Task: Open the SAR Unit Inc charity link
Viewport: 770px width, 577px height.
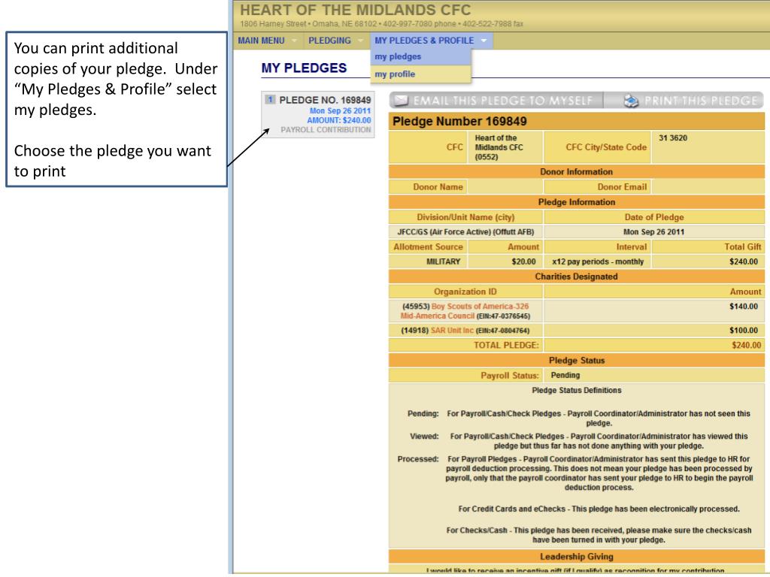Action: 452,331
